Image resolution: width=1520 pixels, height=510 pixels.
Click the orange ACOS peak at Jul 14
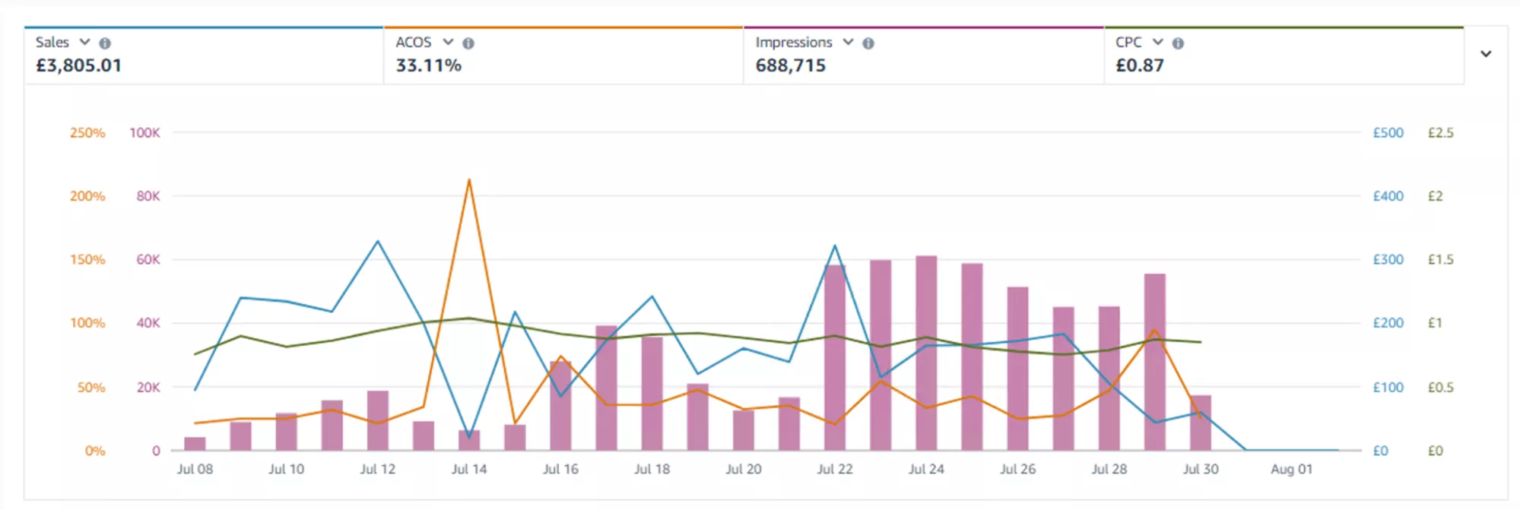pyautogui.click(x=469, y=181)
